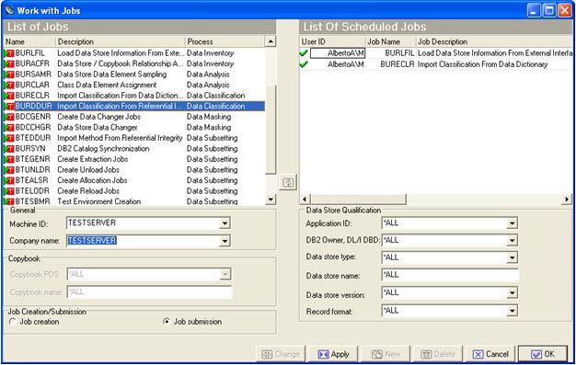
Task: Click the BTESBMR job icon
Action: [9, 201]
